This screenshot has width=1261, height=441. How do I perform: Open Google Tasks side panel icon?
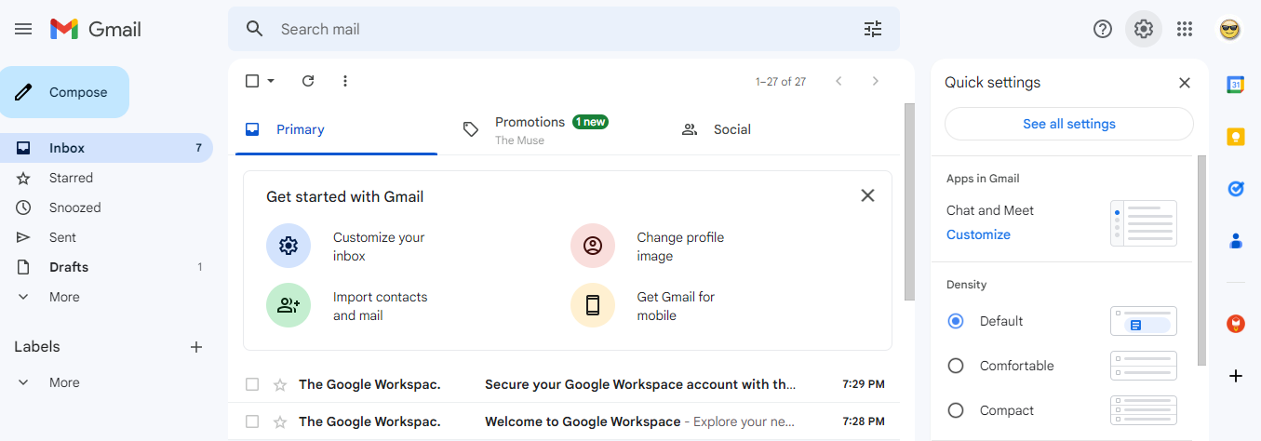pos(1236,189)
